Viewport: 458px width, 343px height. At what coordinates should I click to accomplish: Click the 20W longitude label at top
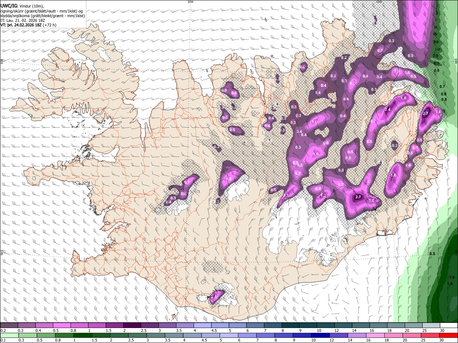tap(190, 2)
